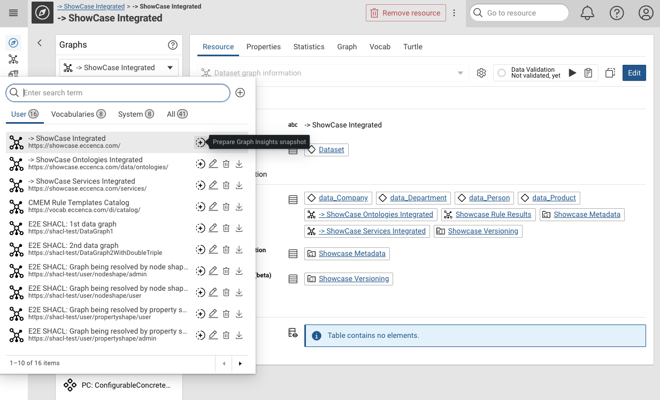The image size is (660, 400).
Task: Switch to the Turtle tab
Action: pyautogui.click(x=412, y=47)
